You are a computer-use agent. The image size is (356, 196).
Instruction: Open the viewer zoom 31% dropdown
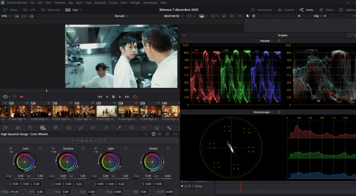click(6, 16)
